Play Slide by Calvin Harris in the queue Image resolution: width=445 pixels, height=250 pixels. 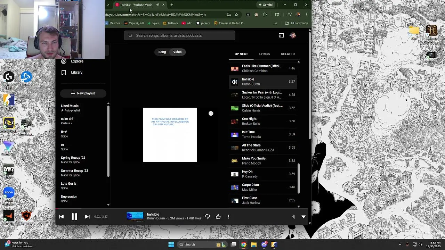coord(263,108)
